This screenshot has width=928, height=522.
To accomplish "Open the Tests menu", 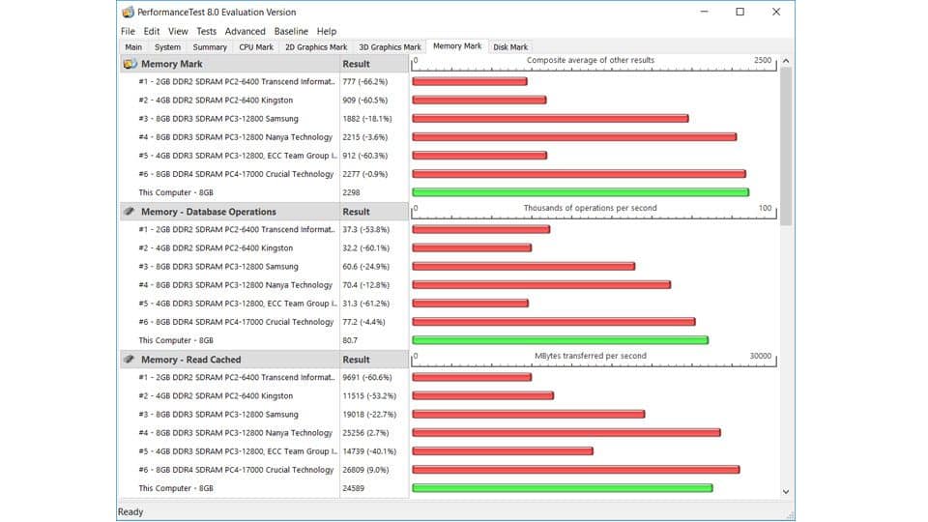I will [207, 31].
